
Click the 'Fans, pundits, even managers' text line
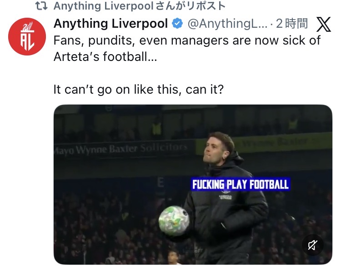point(187,40)
